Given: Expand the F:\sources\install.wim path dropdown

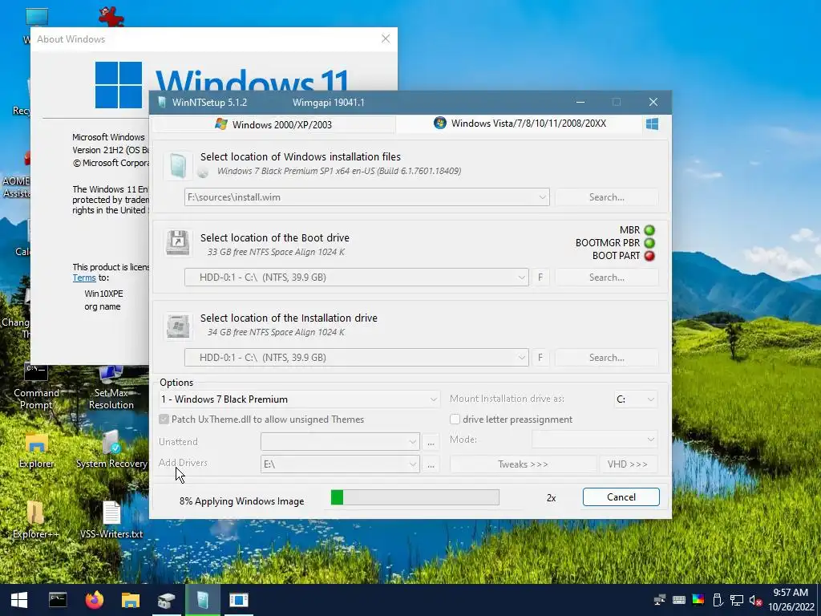Looking at the screenshot, I should 542,197.
